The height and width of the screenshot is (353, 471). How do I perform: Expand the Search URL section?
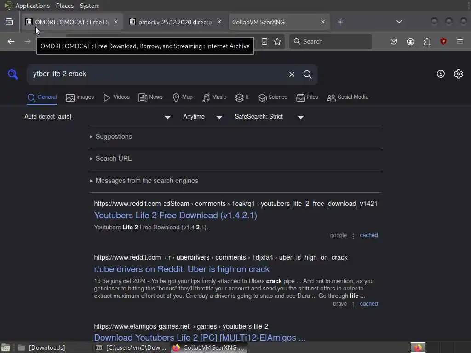click(110, 159)
